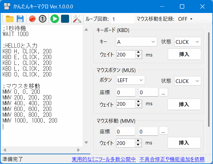Increase mouse move wait with up arrow
This screenshot has height=164, width=213.
click(138, 141)
